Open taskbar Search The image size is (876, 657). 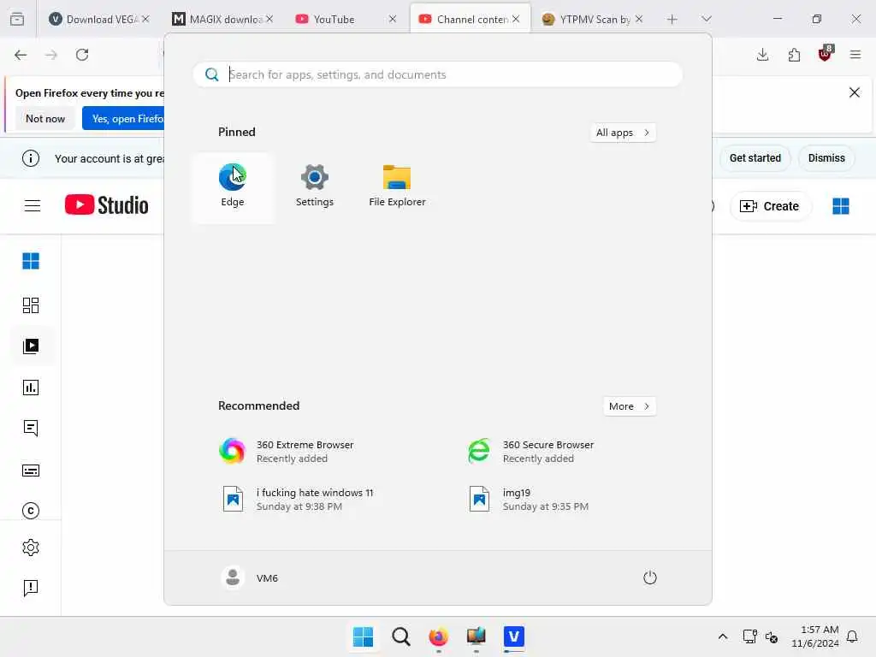coord(400,636)
